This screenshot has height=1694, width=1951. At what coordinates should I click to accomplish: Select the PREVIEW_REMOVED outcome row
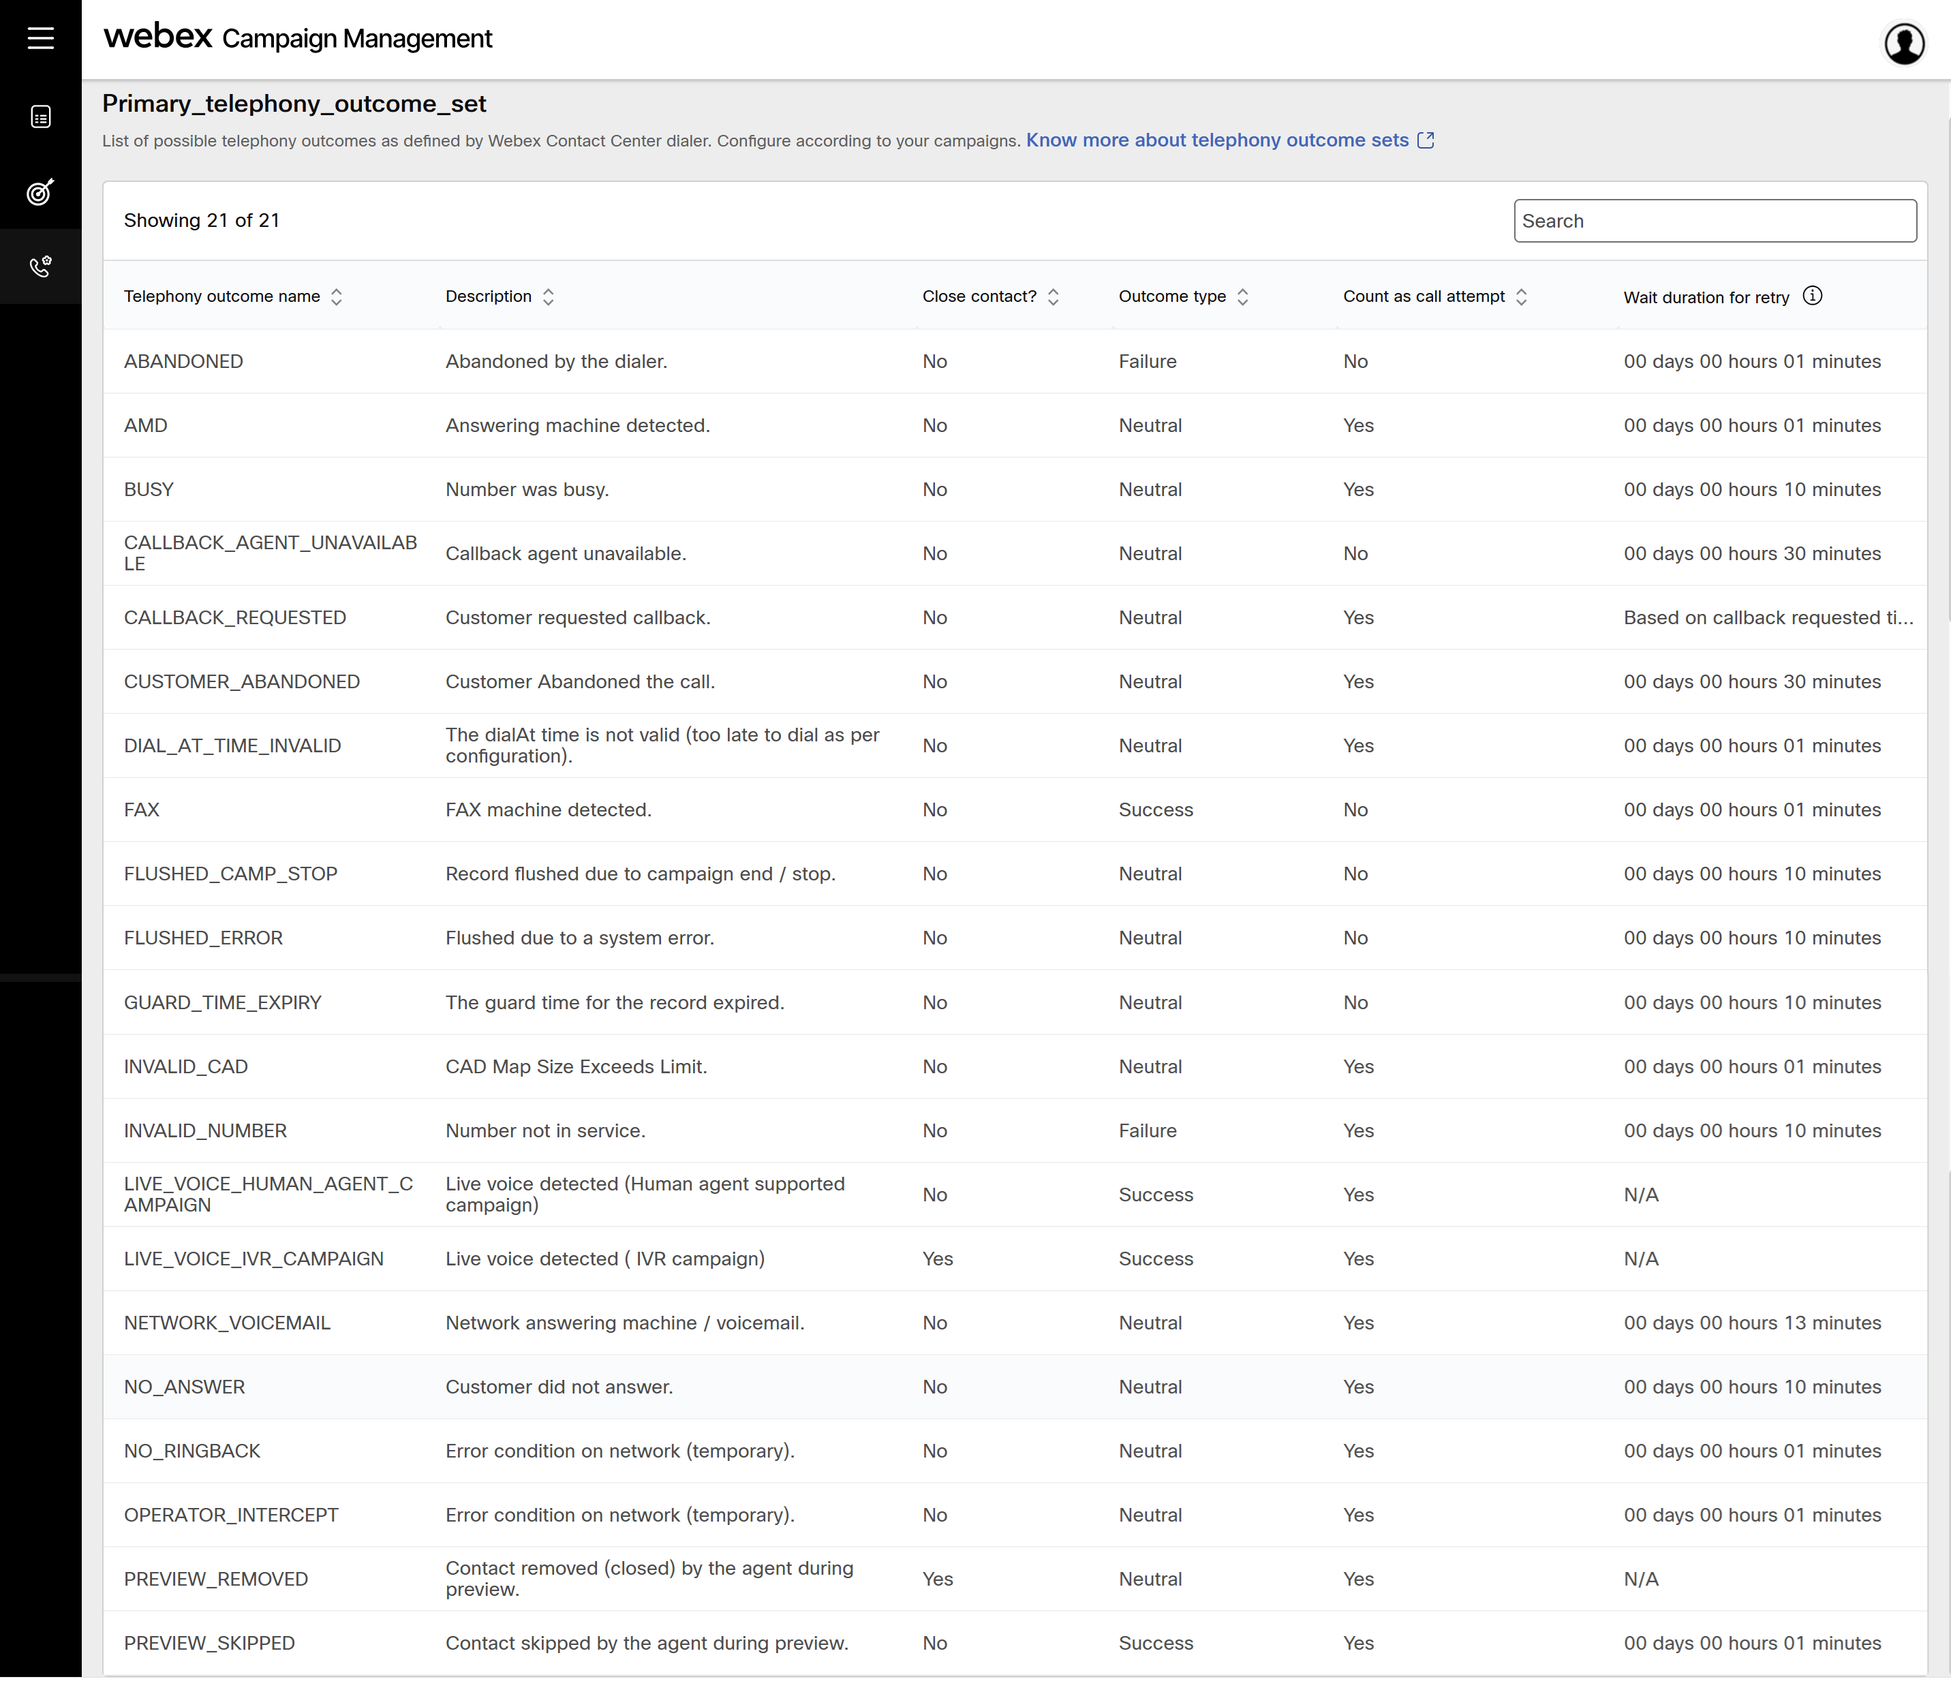[x=215, y=1579]
